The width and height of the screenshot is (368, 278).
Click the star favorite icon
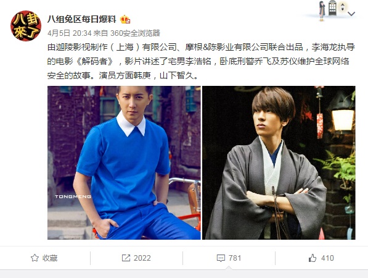pos(35,258)
